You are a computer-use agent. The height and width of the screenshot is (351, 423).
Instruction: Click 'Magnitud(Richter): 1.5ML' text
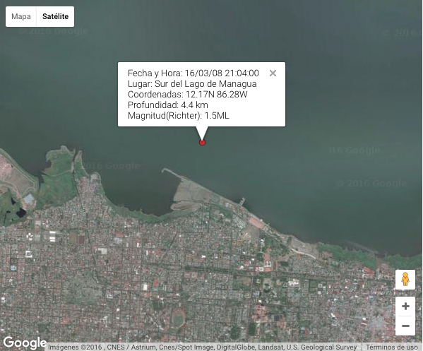click(179, 116)
